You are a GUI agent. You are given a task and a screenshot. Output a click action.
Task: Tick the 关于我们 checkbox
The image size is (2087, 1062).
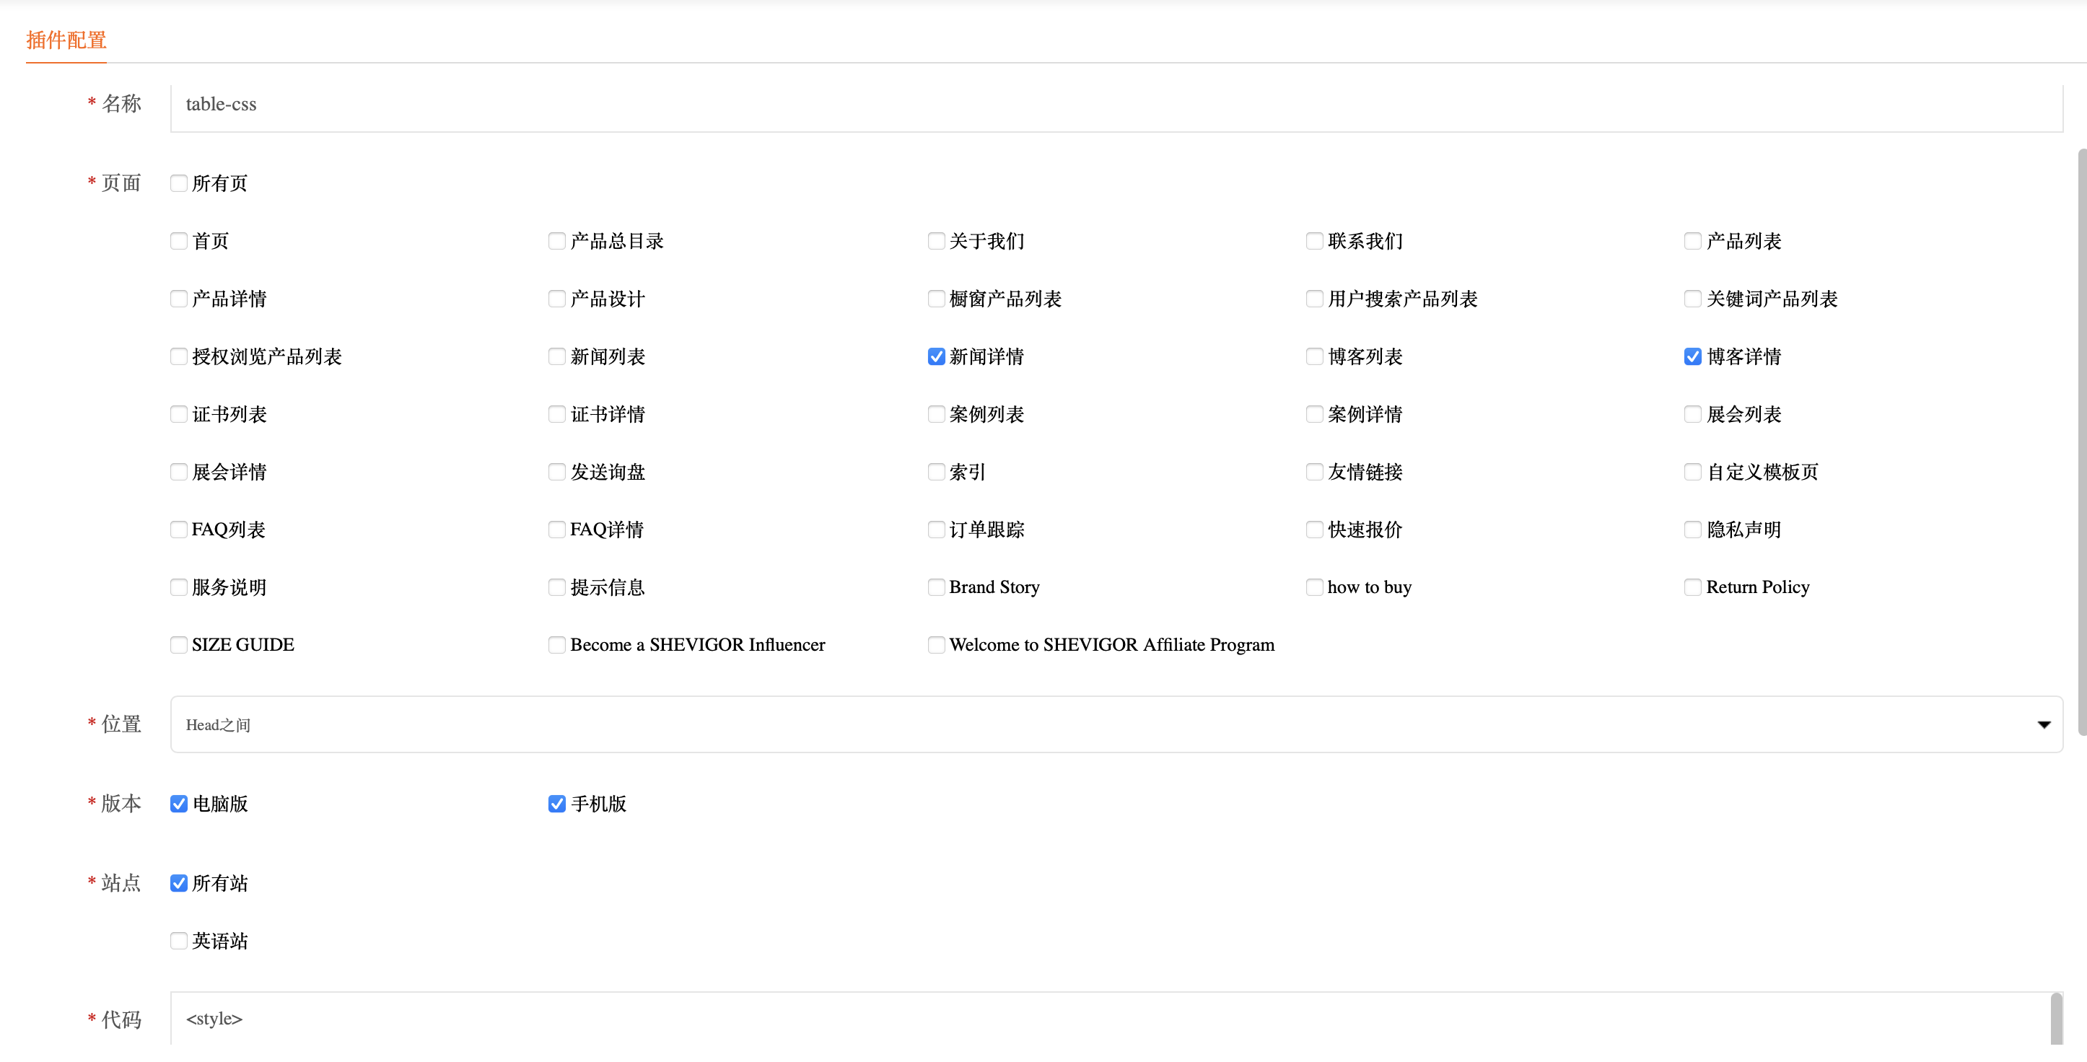tap(937, 240)
